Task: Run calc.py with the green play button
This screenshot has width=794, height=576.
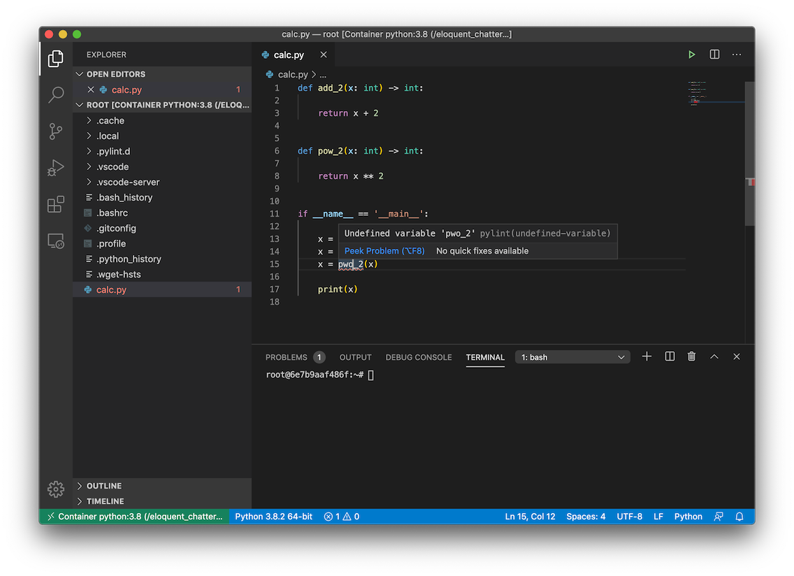Action: click(691, 54)
